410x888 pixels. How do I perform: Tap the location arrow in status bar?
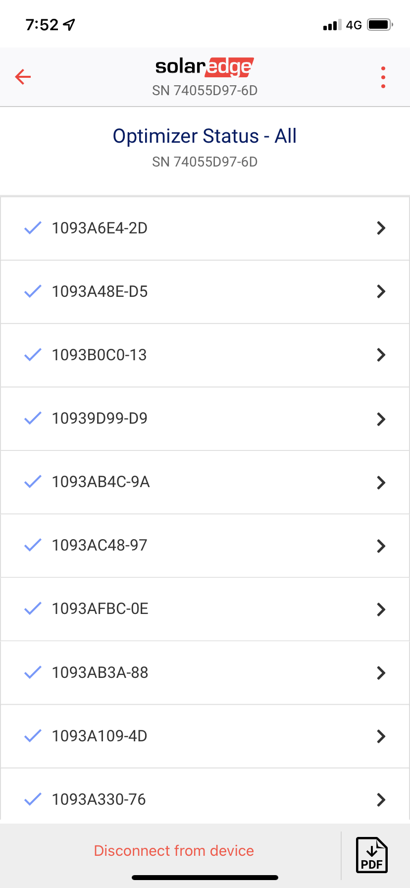[69, 24]
